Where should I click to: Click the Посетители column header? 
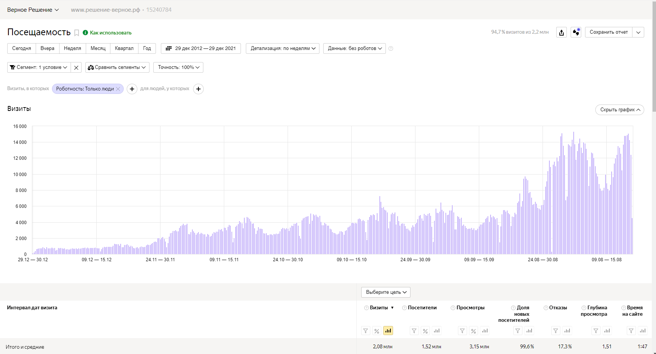(422, 308)
